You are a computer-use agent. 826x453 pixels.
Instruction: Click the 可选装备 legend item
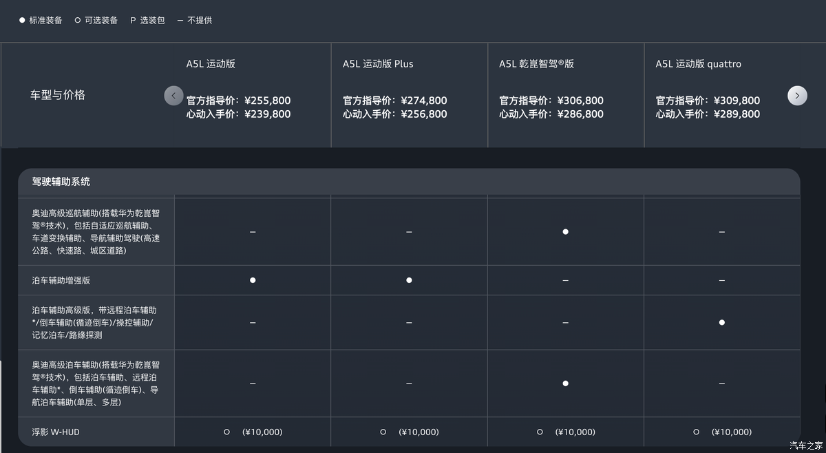tap(96, 21)
